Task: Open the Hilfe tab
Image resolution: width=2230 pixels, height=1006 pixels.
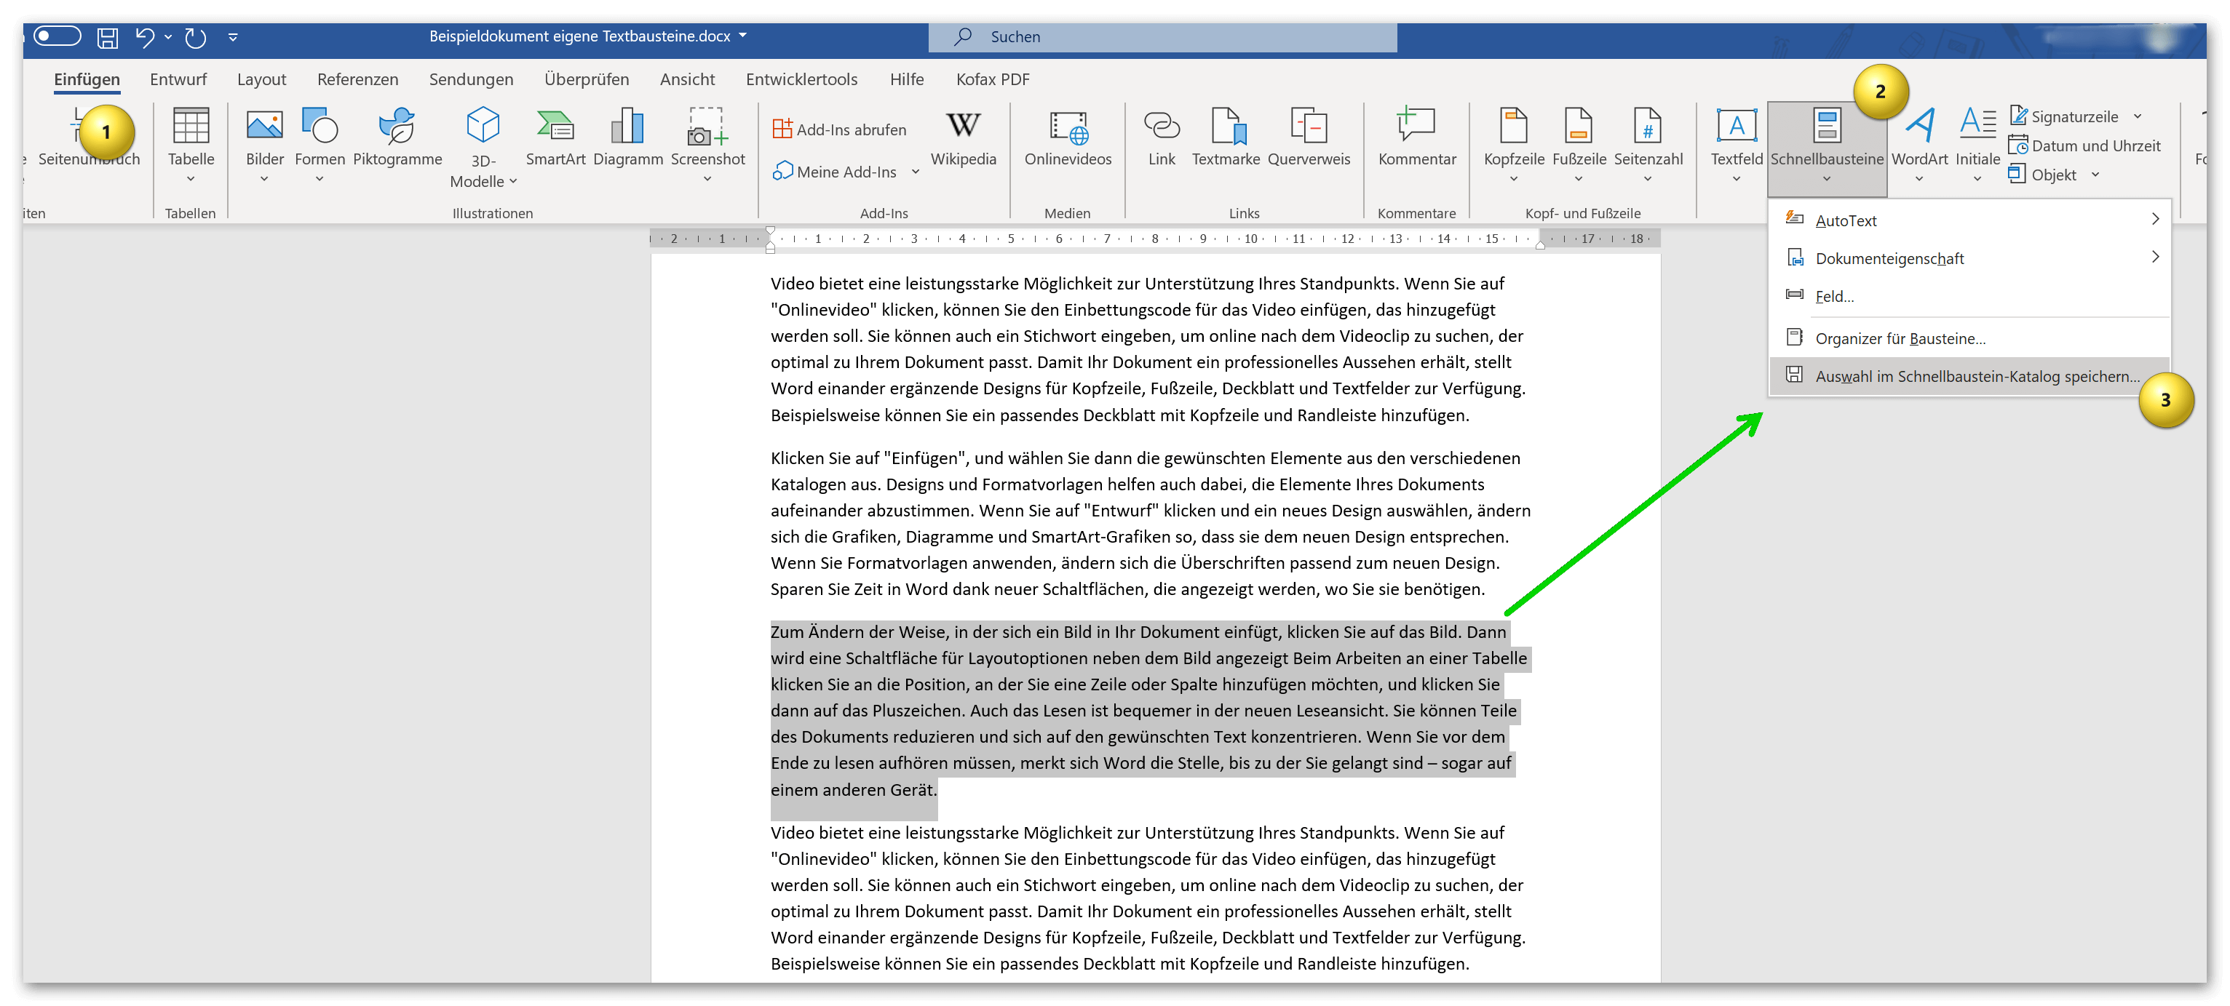Action: 906,79
